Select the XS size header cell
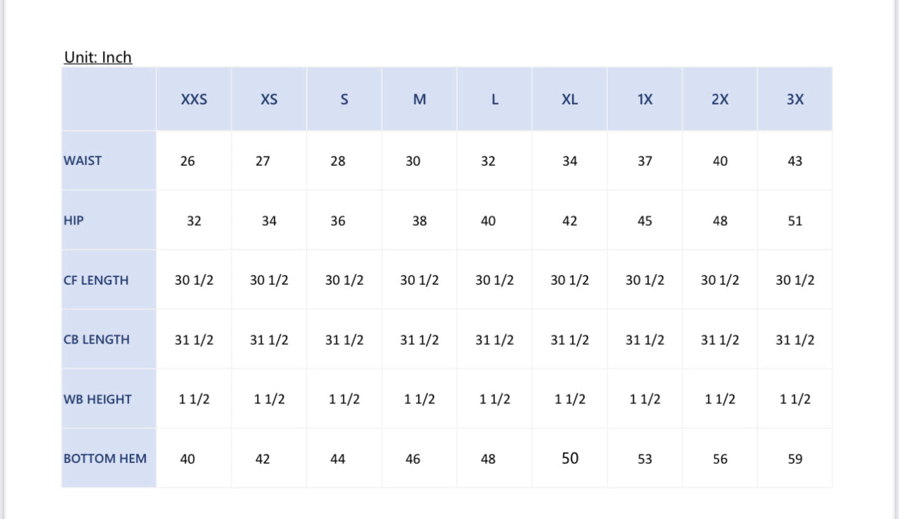This screenshot has height=519, width=899. pyautogui.click(x=269, y=99)
